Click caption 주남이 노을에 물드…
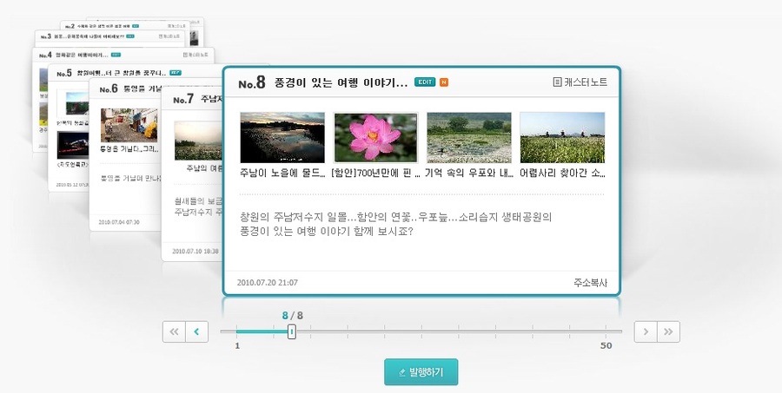782x393 pixels. [282, 174]
